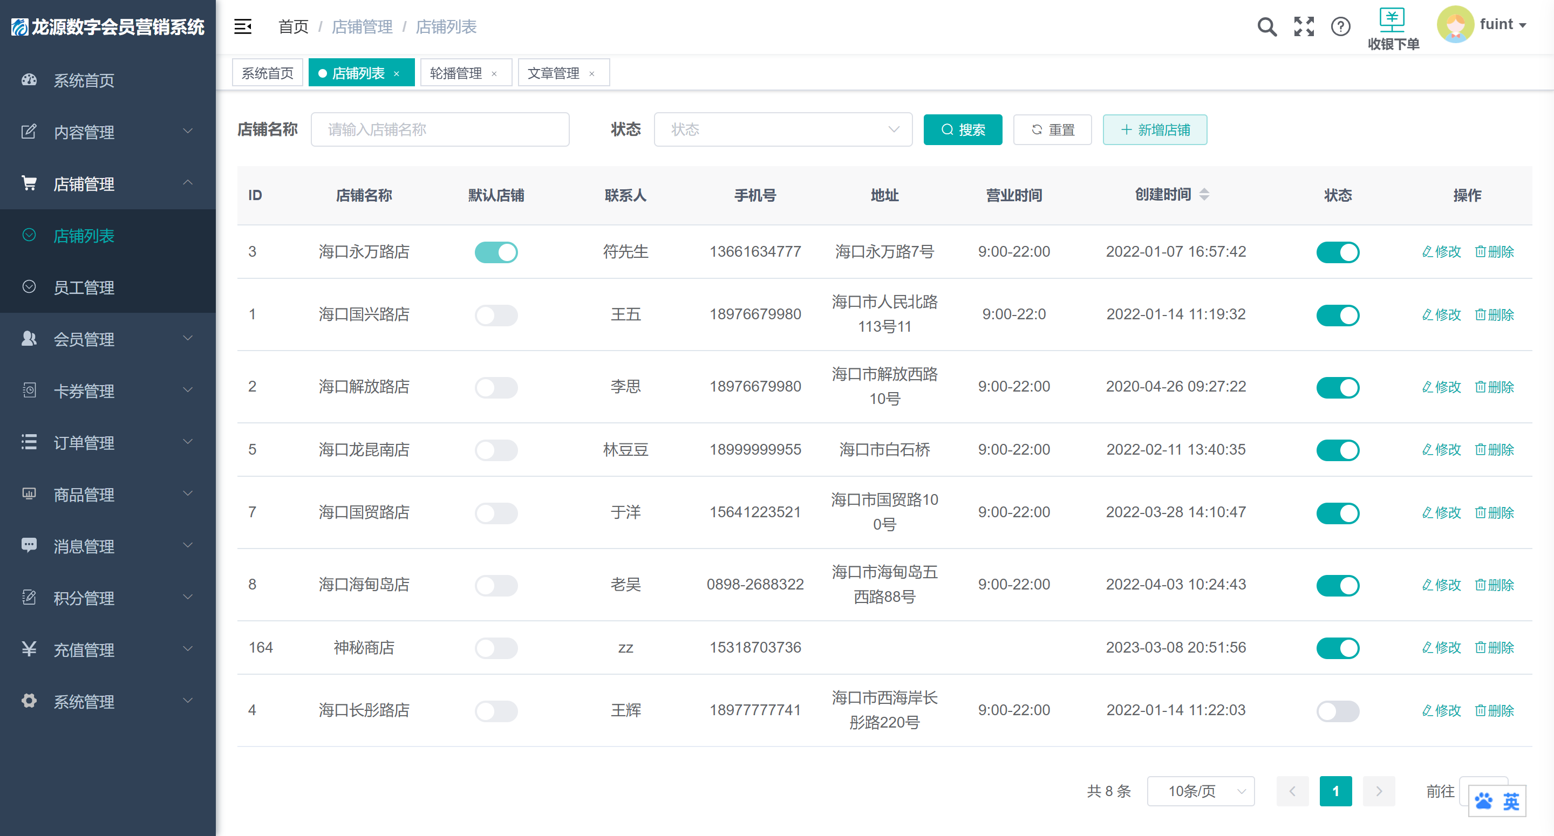The height and width of the screenshot is (836, 1554).
Task: Open the 收银下单 cashier icon
Action: coord(1392,20)
